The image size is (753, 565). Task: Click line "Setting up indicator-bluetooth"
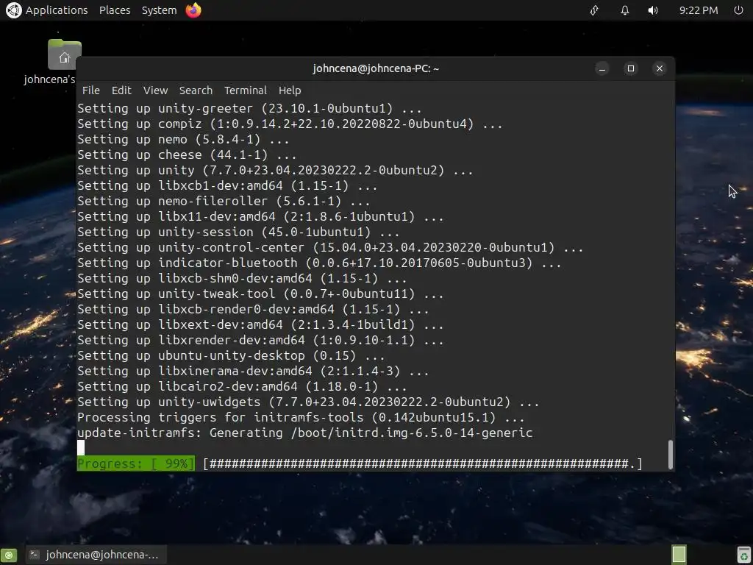[319, 263]
